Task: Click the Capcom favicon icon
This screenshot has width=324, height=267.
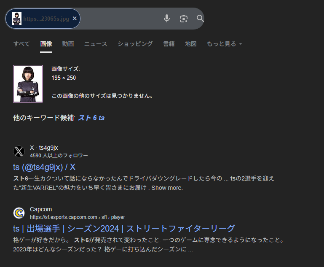Action: coord(19,213)
